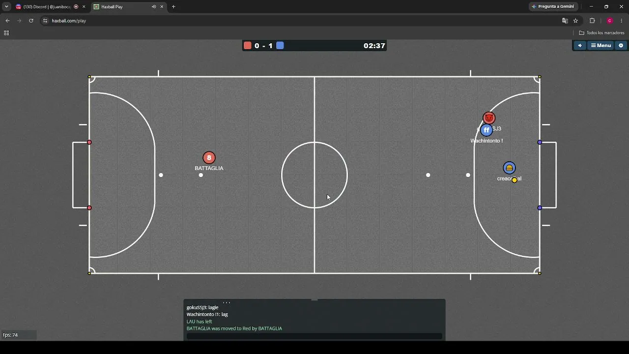View site information for haxball.com
Image resolution: width=629 pixels, height=354 pixels.
click(45, 21)
